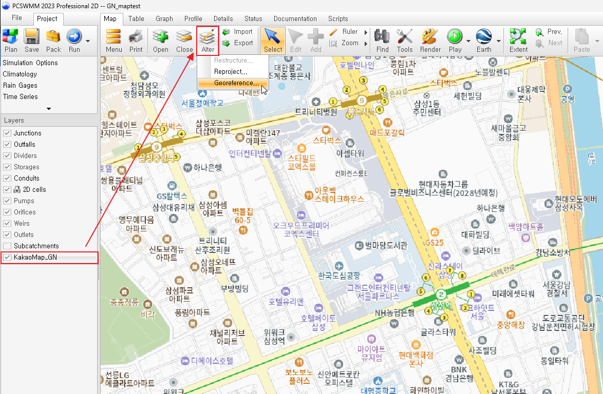Screen dimensions: 603x394
Task: Zoom to full Extent icon
Action: click(518, 36)
